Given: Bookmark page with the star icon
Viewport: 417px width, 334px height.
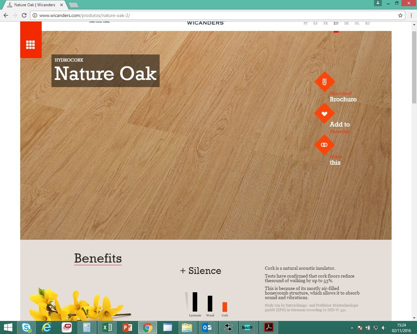Looking at the screenshot, I should (400, 15).
